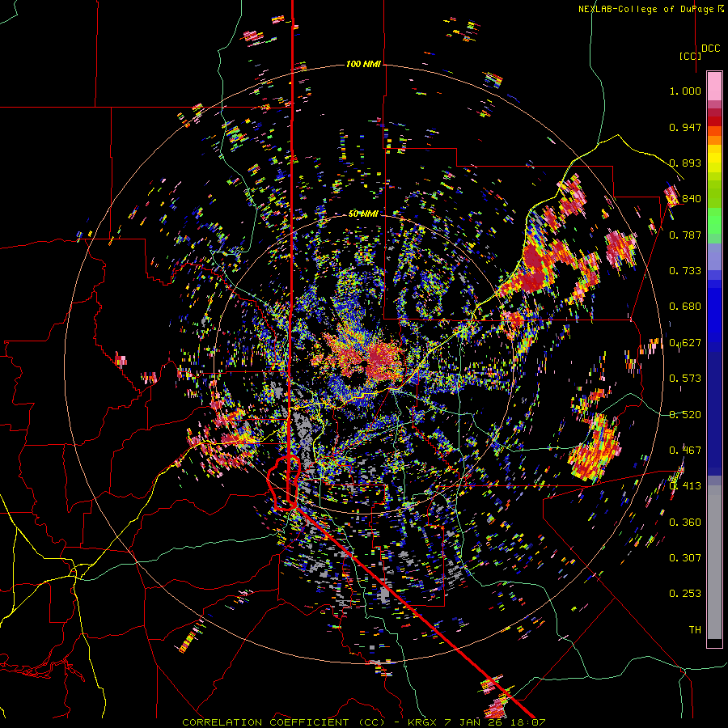Click the 0.253 scale value
This screenshot has height=728, width=728.
point(685,594)
